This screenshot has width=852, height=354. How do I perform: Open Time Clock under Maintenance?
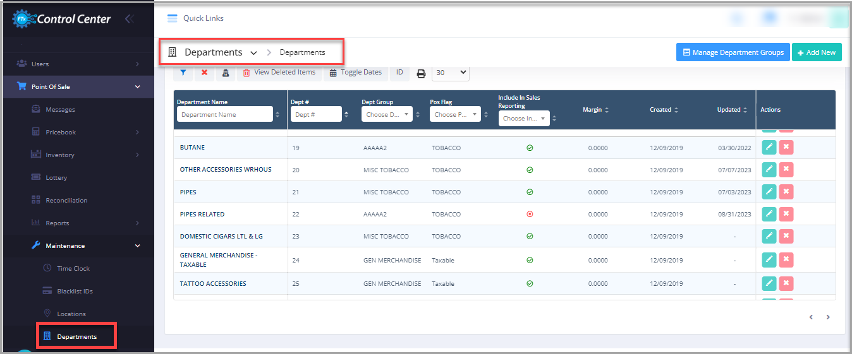pyautogui.click(x=73, y=268)
